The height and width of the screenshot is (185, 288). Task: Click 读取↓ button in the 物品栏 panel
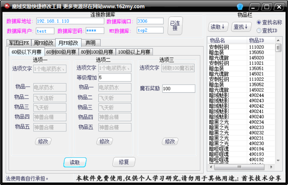218,27
